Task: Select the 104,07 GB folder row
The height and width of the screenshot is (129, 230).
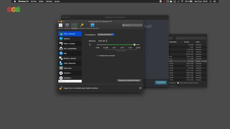Action: pos(188,54)
